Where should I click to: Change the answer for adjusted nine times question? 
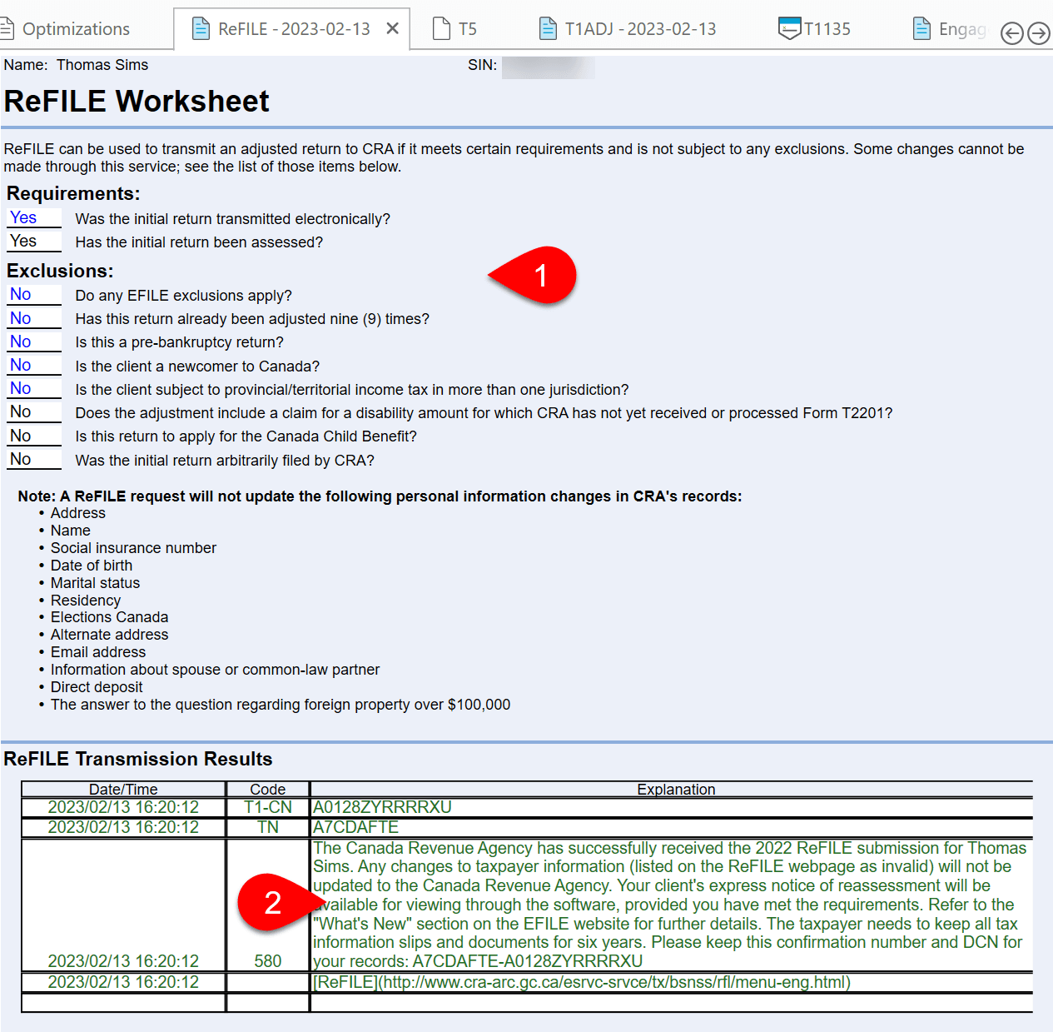pyautogui.click(x=34, y=318)
